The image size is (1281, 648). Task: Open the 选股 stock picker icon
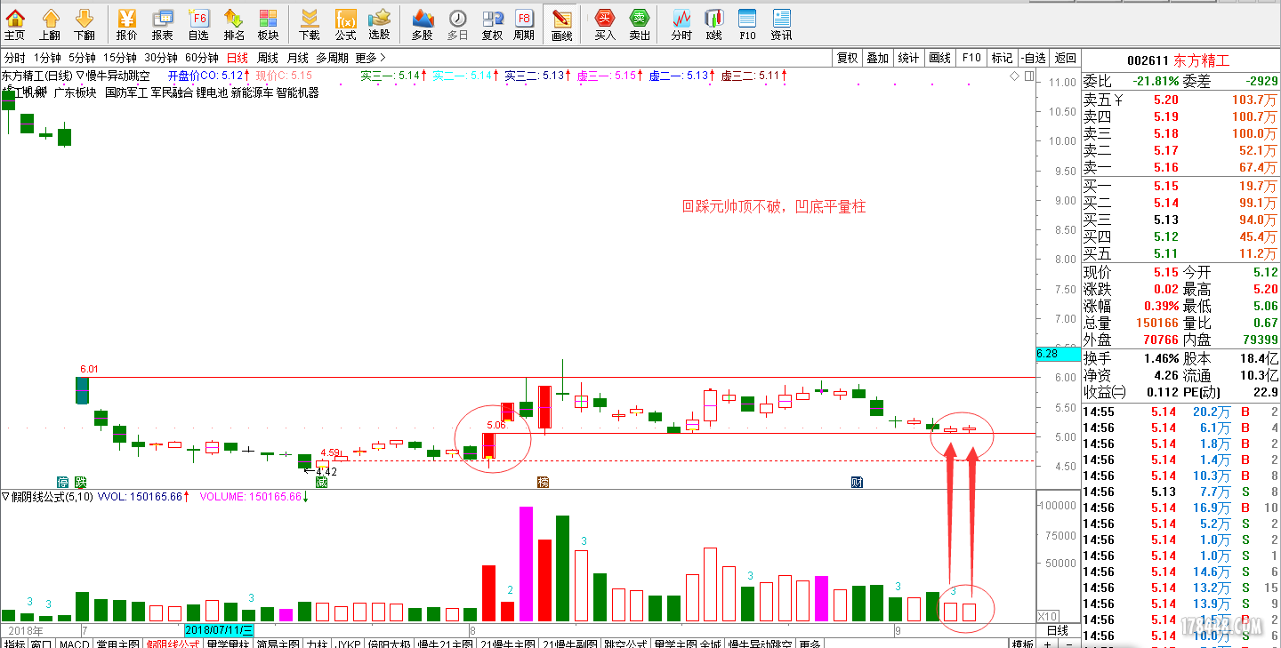[x=380, y=24]
